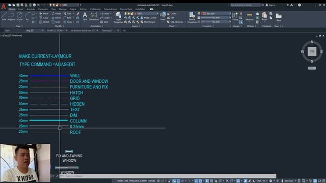Toggle Polar tracking in status bar
Screen dimensions: 326x183
click(182, 181)
